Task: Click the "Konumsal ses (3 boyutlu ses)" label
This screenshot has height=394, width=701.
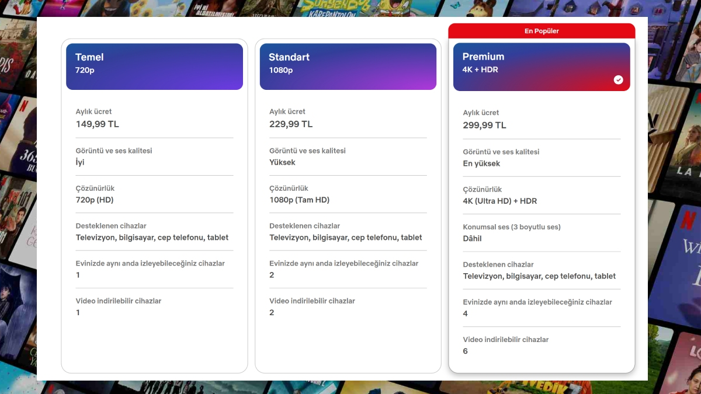Action: click(511, 227)
